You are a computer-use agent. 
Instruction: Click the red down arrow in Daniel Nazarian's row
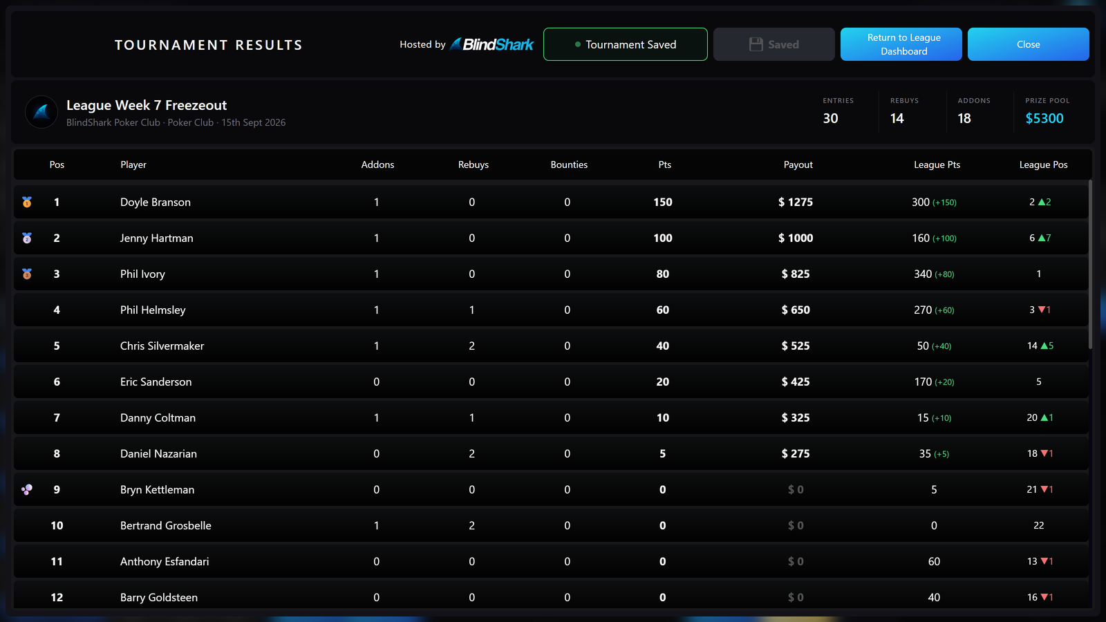1044,453
